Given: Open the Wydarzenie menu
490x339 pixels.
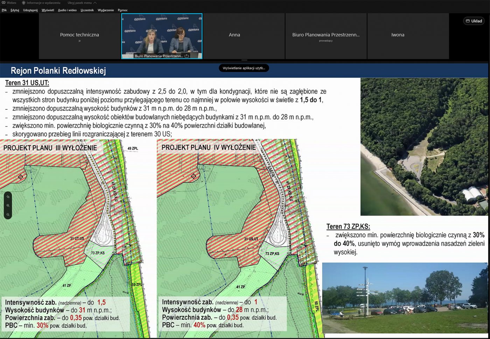Looking at the screenshot, I should [x=106, y=10].
